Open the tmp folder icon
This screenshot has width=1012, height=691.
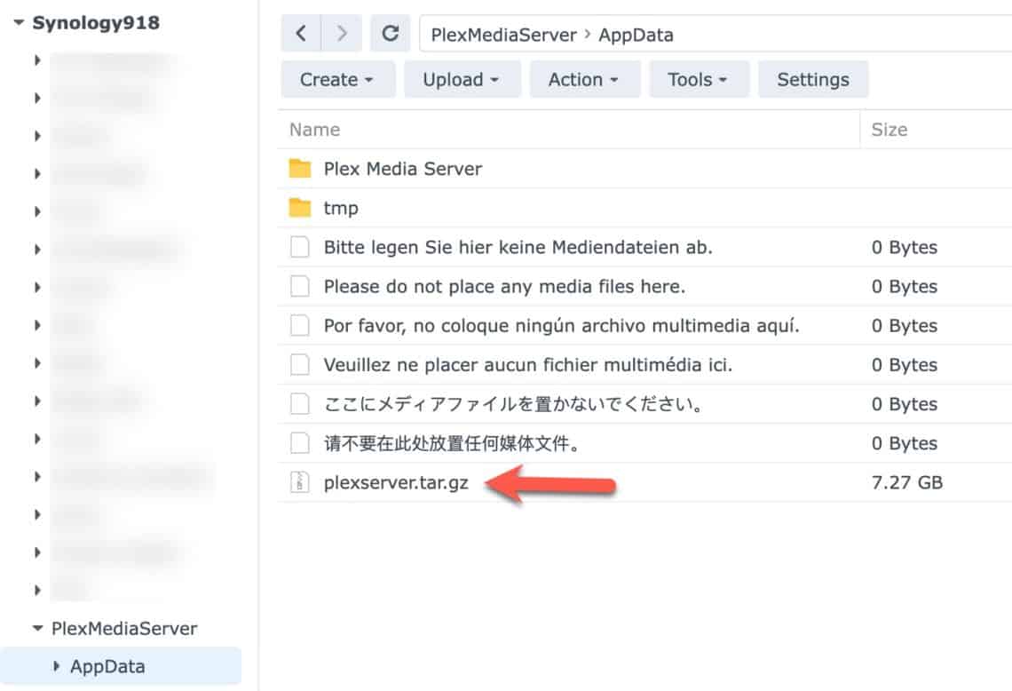(x=300, y=207)
